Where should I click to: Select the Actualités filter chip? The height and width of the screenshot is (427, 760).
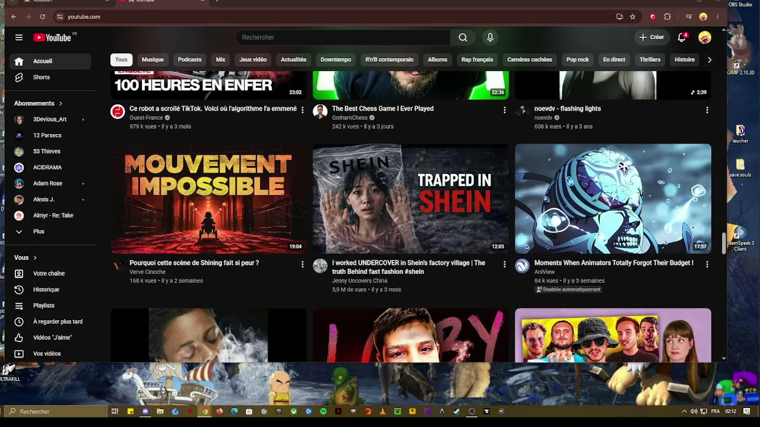coord(293,59)
